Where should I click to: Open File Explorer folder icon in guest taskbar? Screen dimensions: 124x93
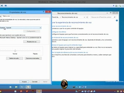16,87
